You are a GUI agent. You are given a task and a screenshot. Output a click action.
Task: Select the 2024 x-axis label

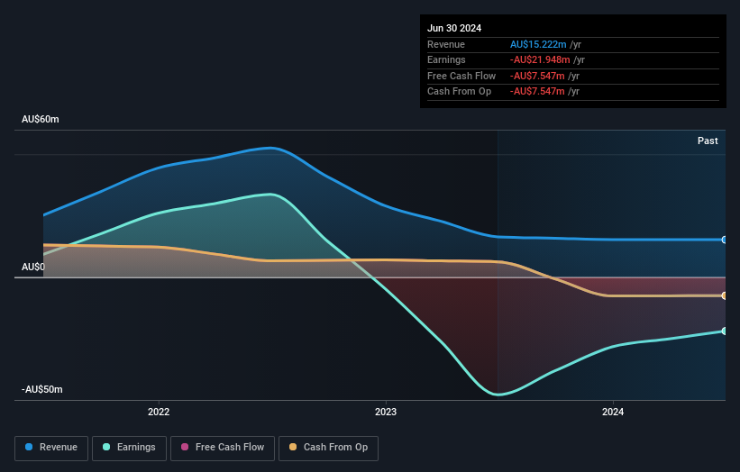point(613,412)
